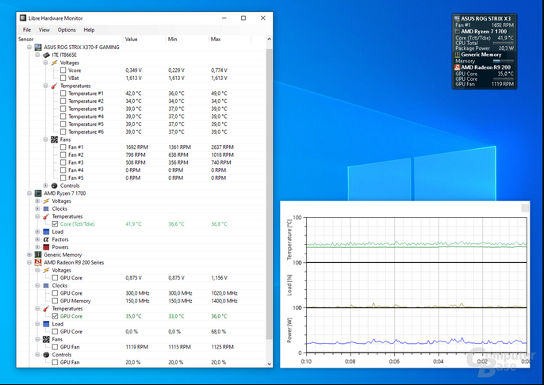
Task: Open the Help menu
Action: point(89,30)
